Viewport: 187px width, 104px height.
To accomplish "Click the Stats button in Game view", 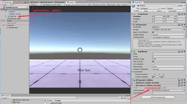I will coord(118,5).
